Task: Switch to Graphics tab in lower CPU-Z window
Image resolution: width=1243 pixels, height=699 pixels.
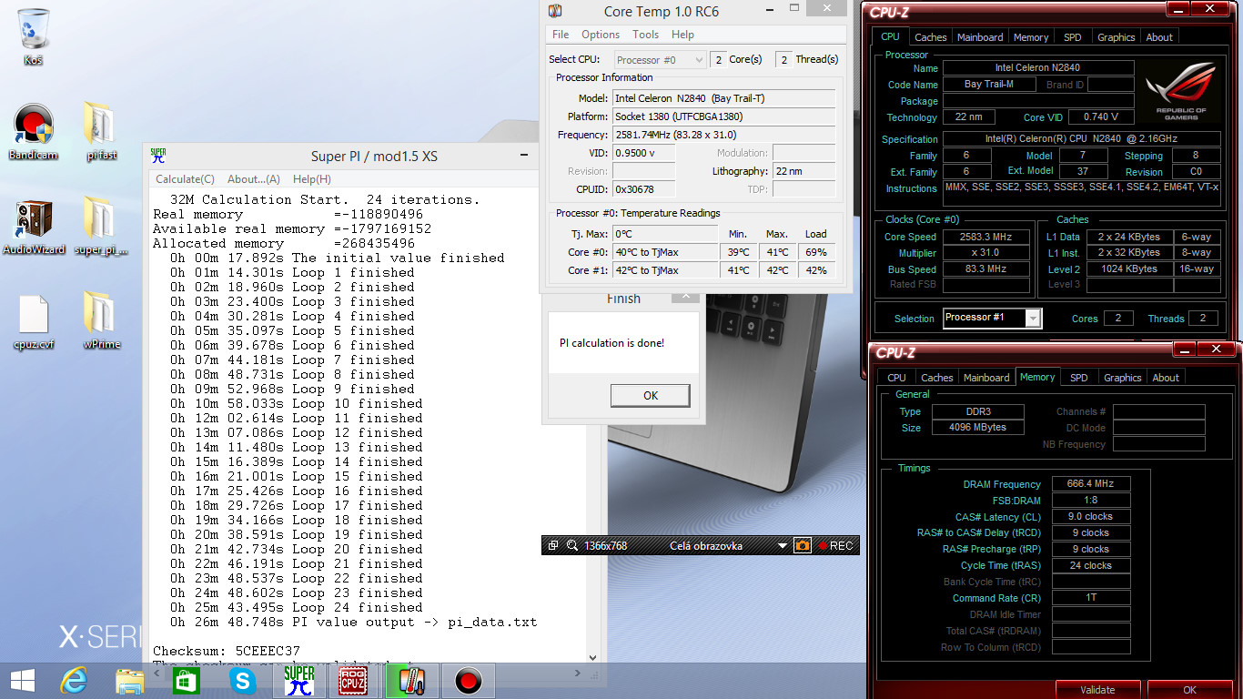Action: [1122, 378]
